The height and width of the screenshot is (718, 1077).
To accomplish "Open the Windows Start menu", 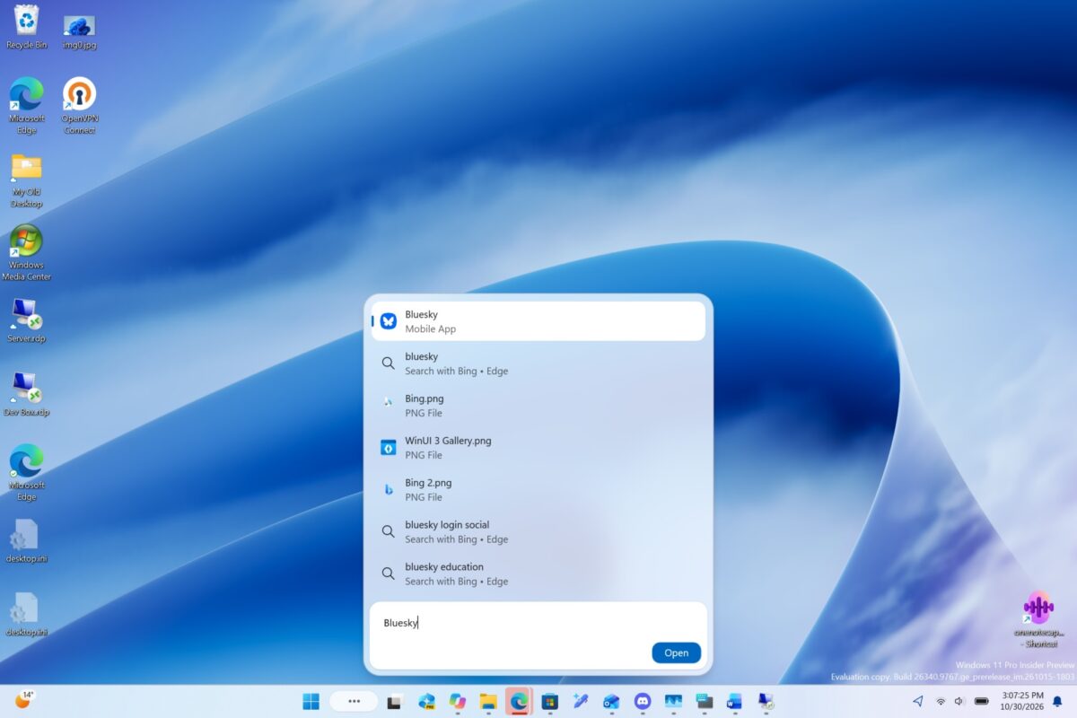I will (x=311, y=701).
